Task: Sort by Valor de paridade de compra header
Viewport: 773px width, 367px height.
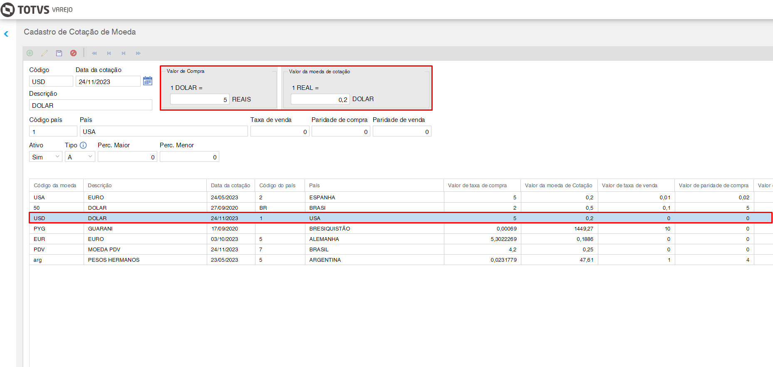Action: [x=714, y=186]
